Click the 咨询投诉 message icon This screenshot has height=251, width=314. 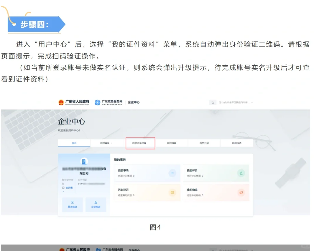tap(172, 192)
